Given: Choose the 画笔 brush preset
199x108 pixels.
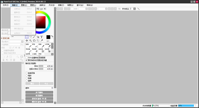Looking at the screenshot, I should [42, 45].
